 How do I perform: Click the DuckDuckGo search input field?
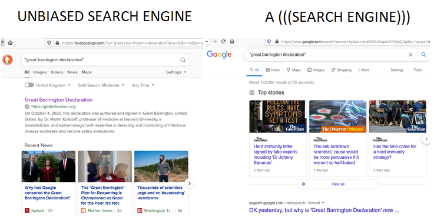pyautogui.click(x=105, y=60)
